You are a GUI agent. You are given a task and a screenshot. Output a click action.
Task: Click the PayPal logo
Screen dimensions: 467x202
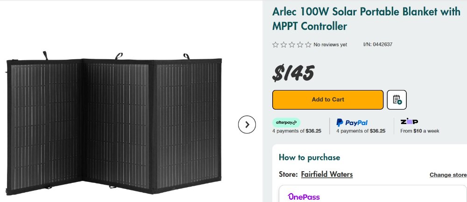pyautogui.click(x=352, y=123)
